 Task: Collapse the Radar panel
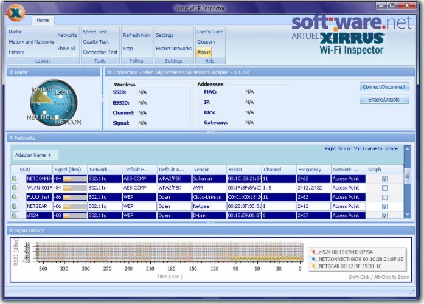pos(12,72)
